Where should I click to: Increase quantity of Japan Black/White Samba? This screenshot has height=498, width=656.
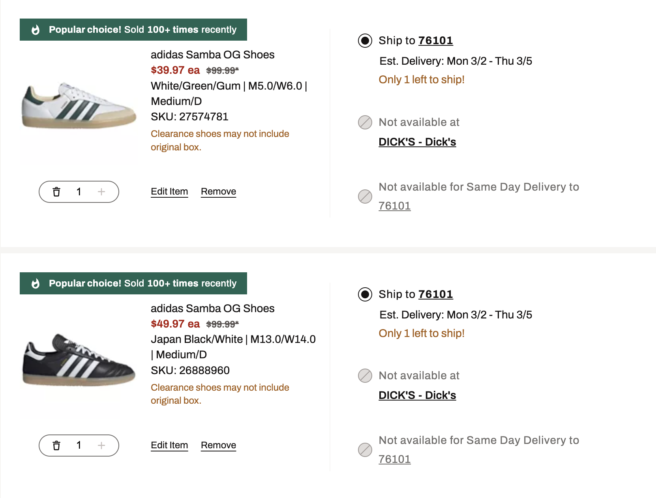(101, 446)
